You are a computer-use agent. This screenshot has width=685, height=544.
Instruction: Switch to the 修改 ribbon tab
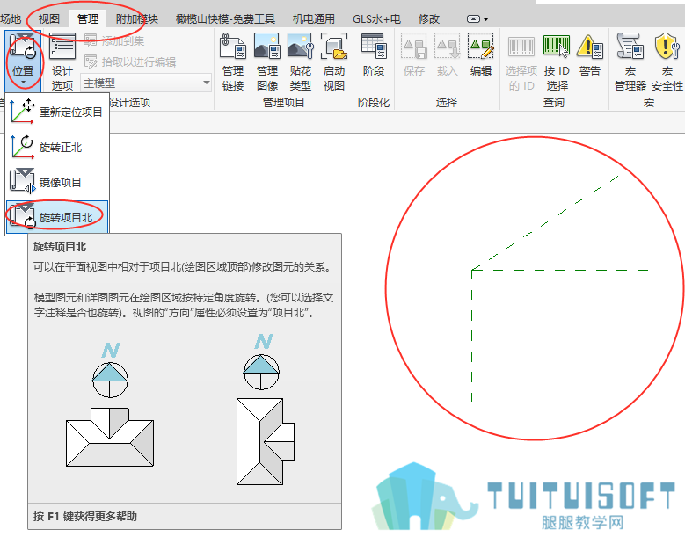click(428, 18)
